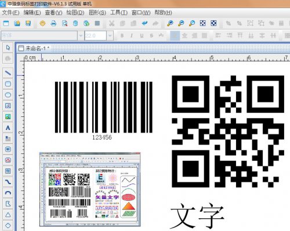
Task: Open database settings cylinder icon
Action: [75, 23]
